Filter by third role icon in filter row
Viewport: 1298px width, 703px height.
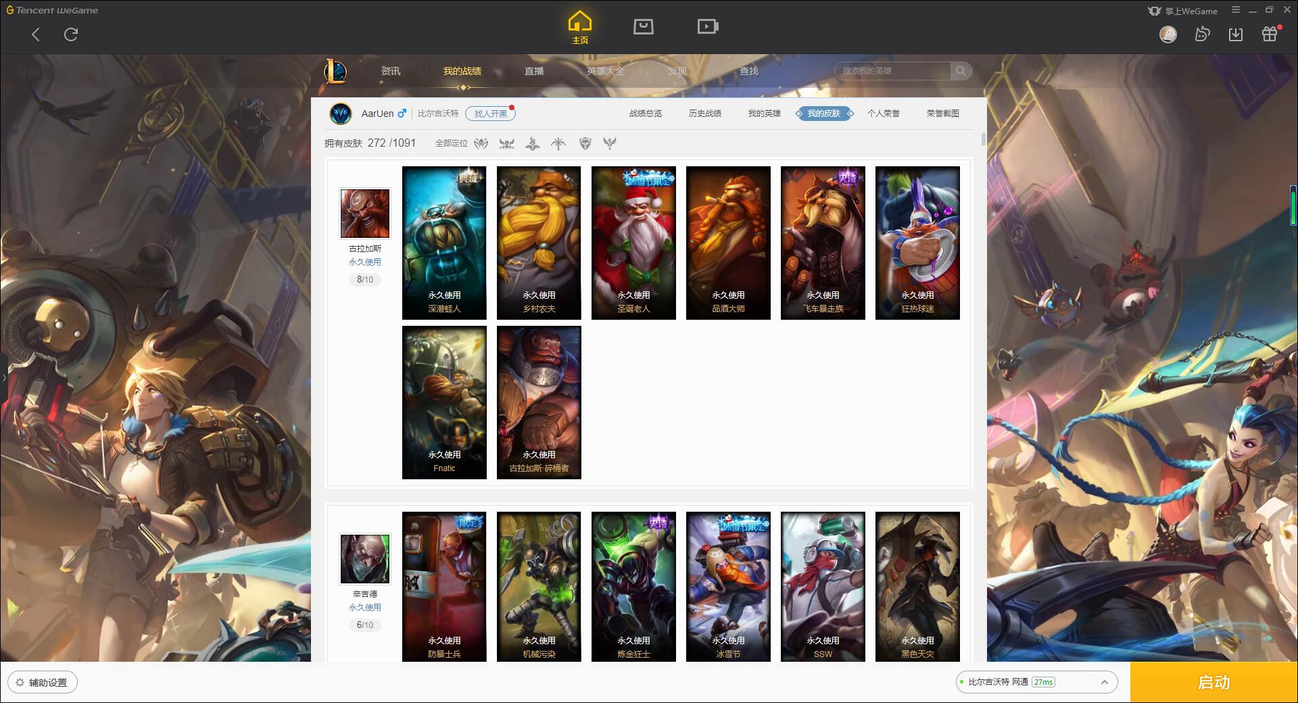pos(533,143)
